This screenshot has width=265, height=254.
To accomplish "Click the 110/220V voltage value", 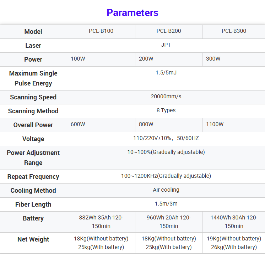I will pos(166,138).
